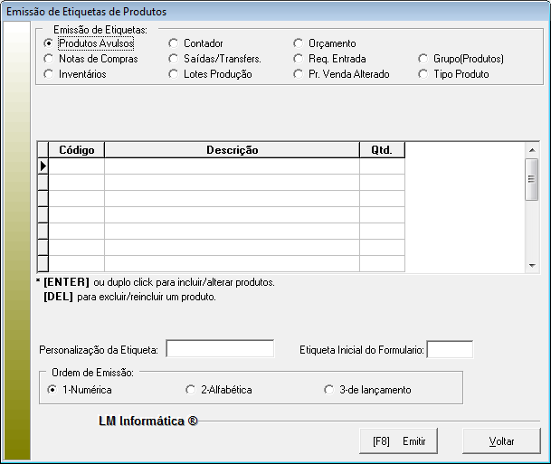
Task: Select Tipo Produto radio button
Action: [424, 74]
